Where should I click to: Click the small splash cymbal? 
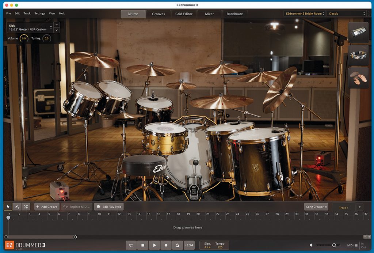(x=181, y=86)
